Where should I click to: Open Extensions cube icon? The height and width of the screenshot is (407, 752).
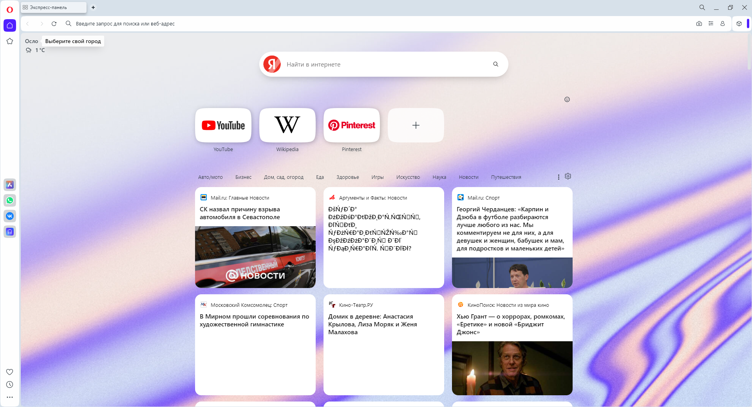tap(739, 23)
